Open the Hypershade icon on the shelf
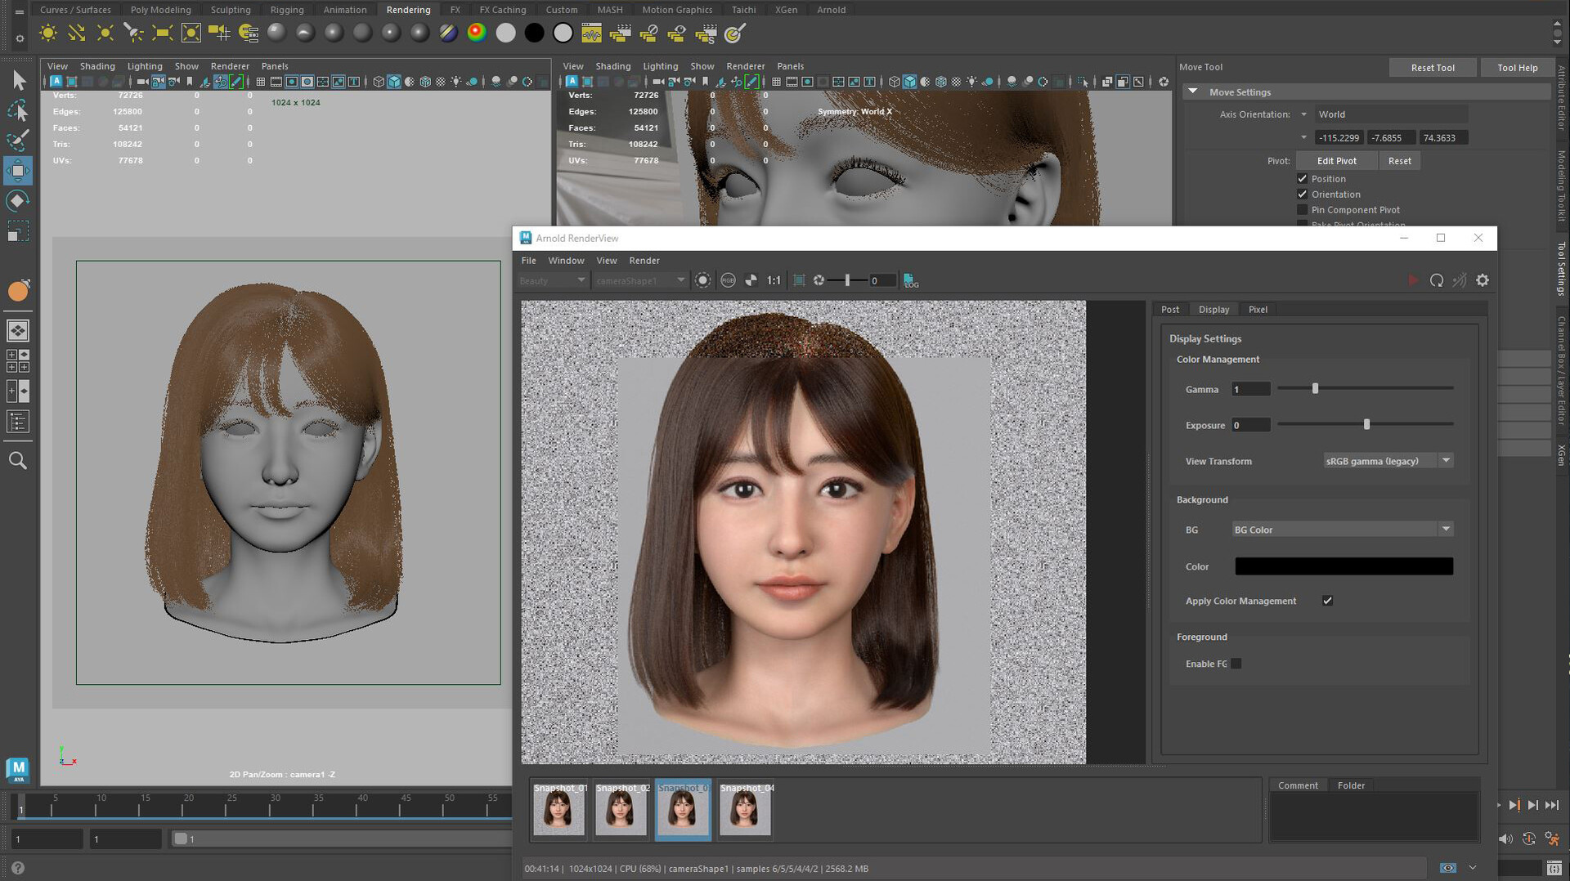The image size is (1570, 881). click(x=590, y=33)
